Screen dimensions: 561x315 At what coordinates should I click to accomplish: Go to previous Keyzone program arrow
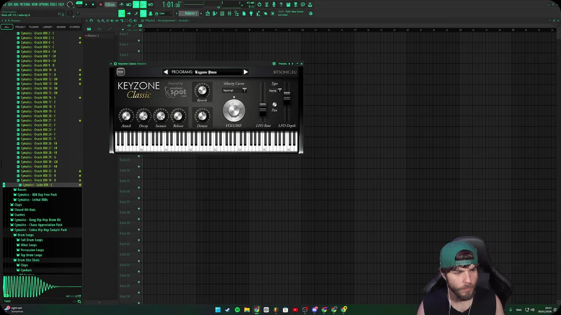pos(166,72)
